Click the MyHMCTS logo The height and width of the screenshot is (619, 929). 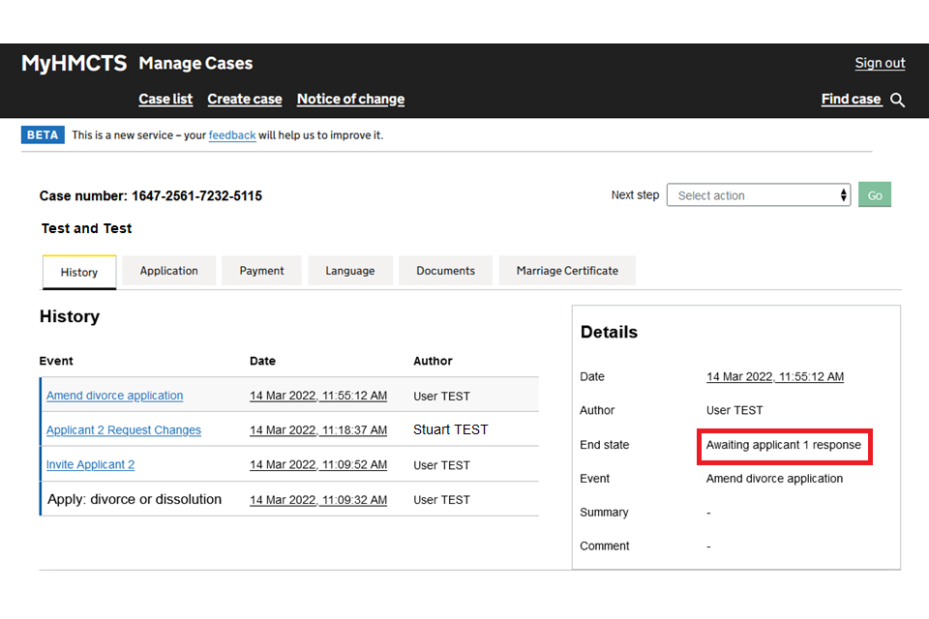click(x=75, y=64)
